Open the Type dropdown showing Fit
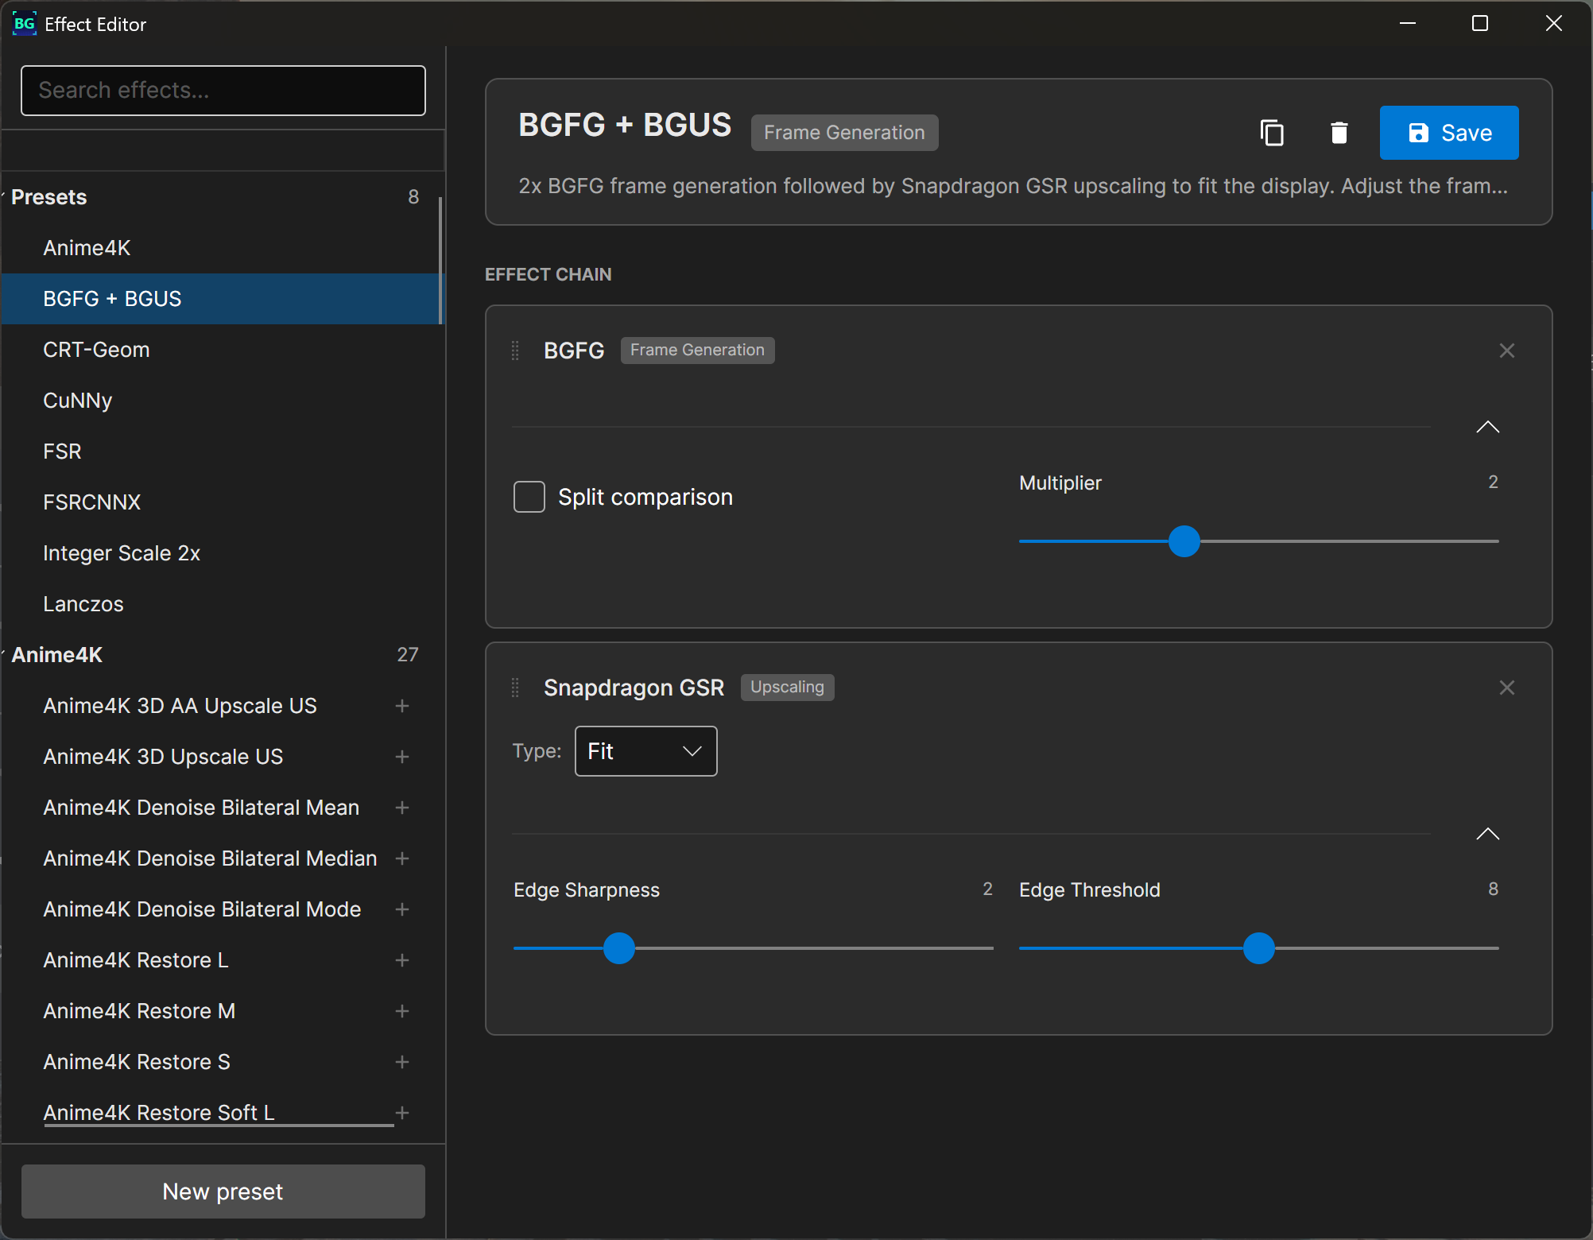1593x1240 pixels. coord(645,751)
